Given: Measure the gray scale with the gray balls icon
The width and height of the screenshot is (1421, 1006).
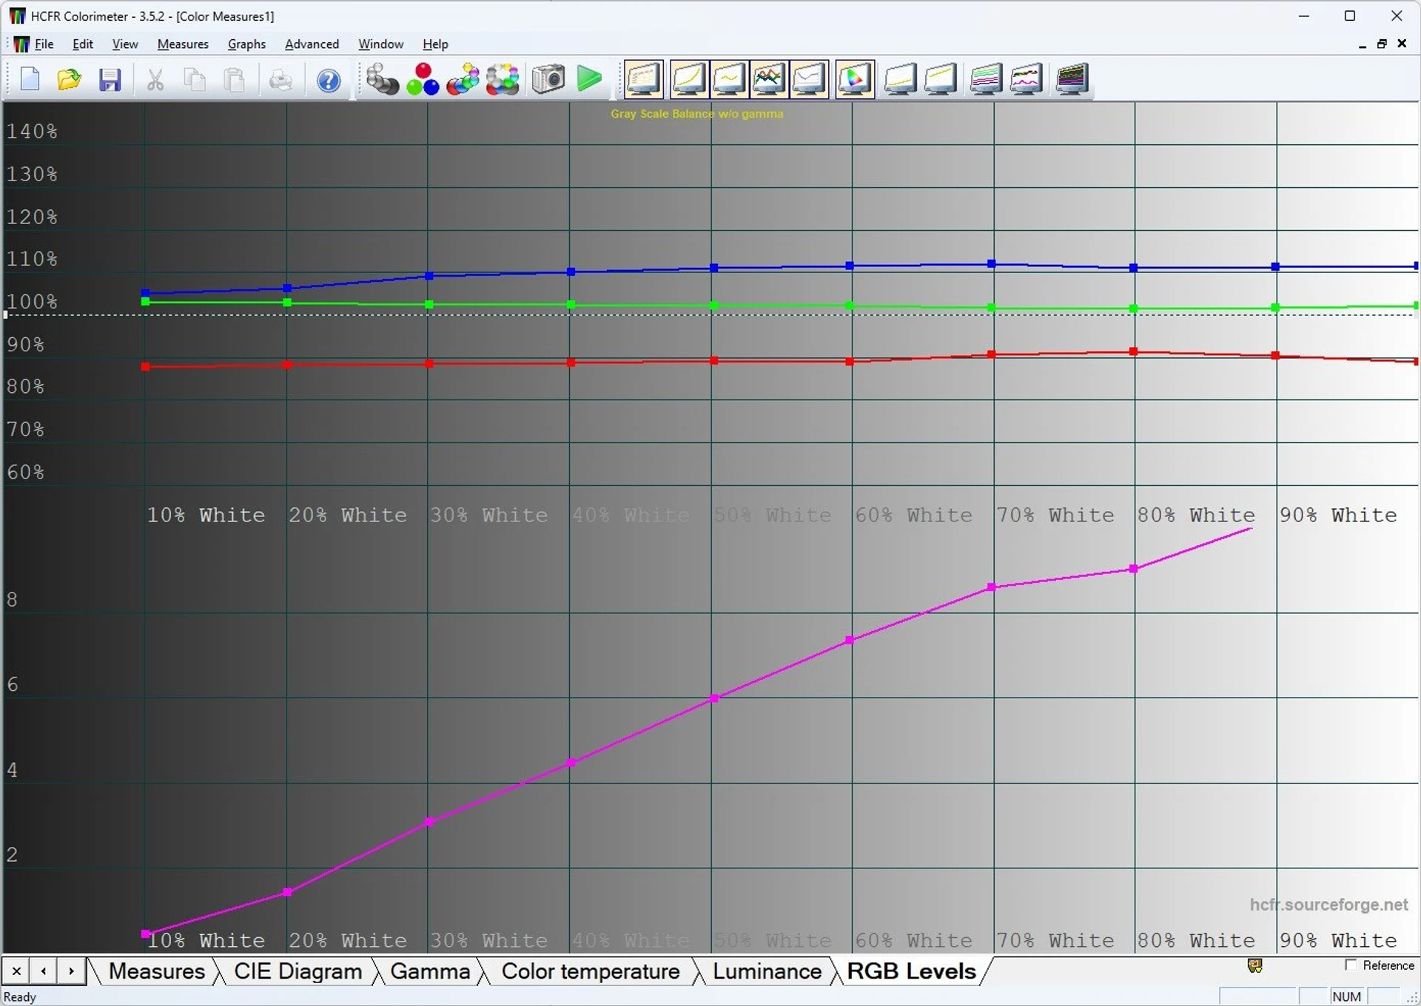Looking at the screenshot, I should pos(383,79).
